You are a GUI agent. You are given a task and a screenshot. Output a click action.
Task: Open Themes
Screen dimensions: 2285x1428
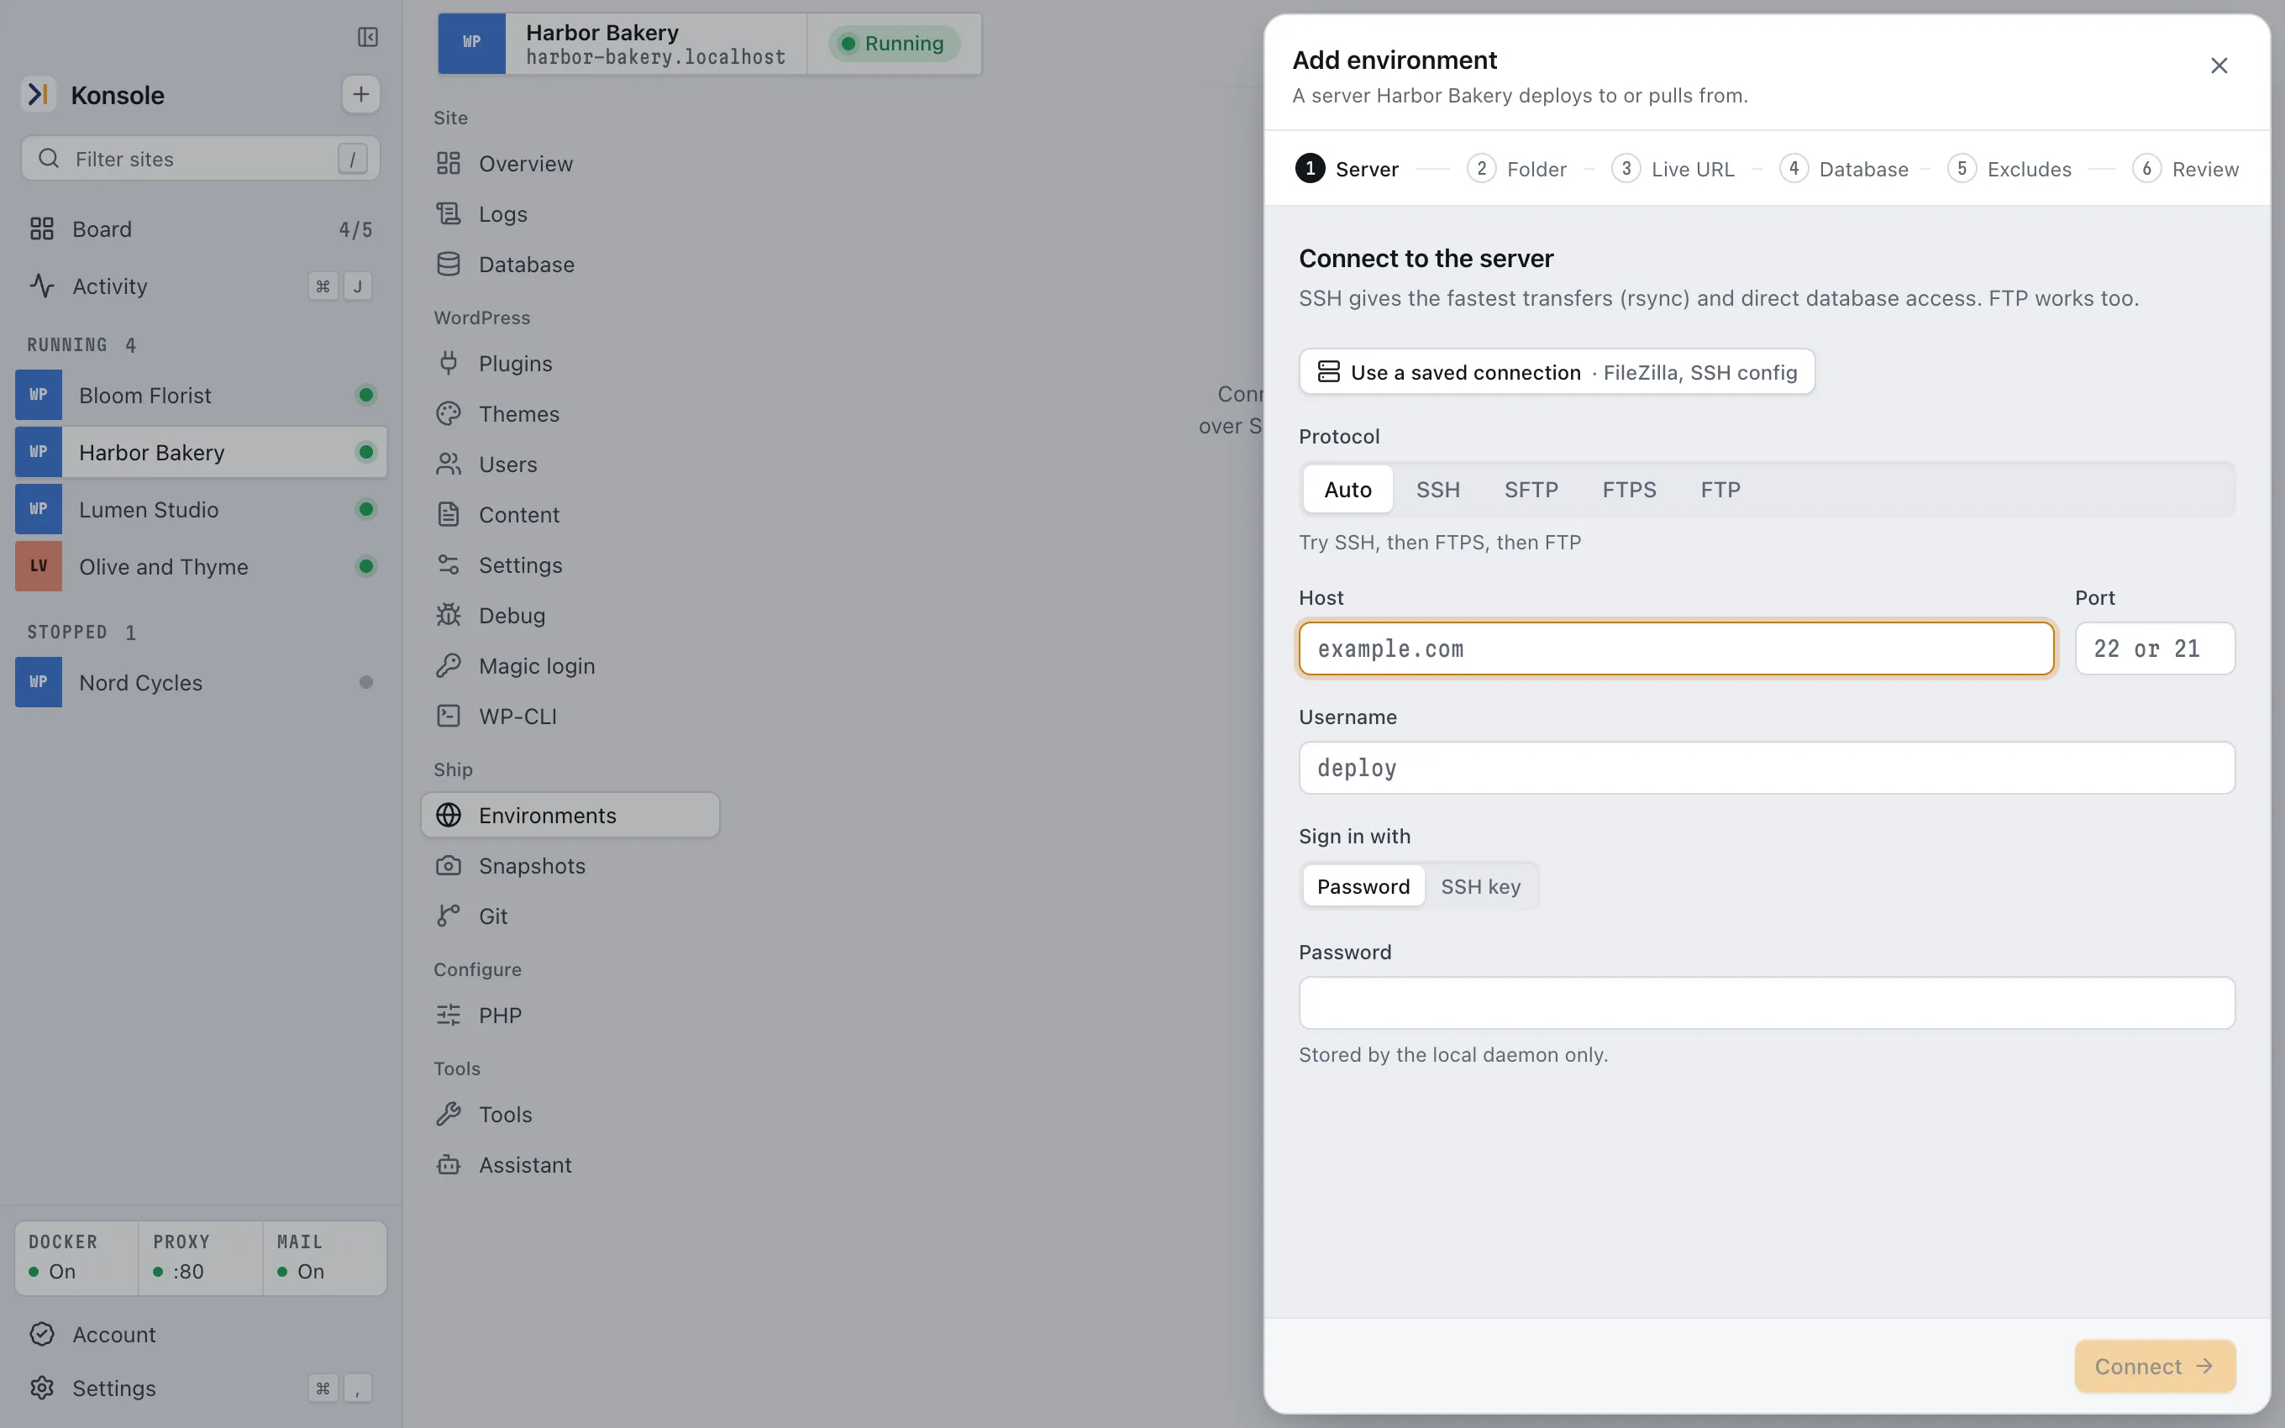[570, 413]
